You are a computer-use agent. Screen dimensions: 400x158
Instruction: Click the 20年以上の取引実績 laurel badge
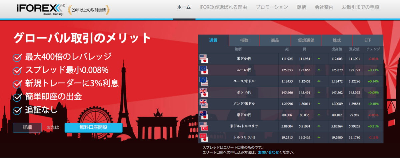(x=89, y=10)
